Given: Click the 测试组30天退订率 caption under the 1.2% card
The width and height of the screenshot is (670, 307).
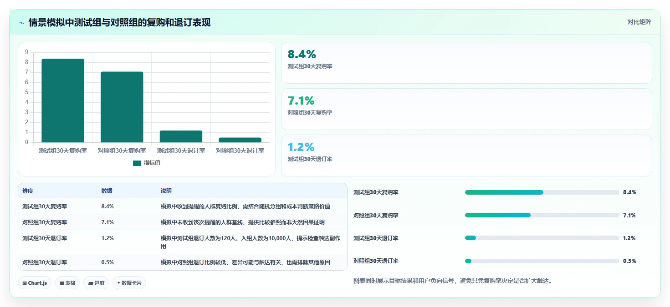Looking at the screenshot, I should point(310,159).
